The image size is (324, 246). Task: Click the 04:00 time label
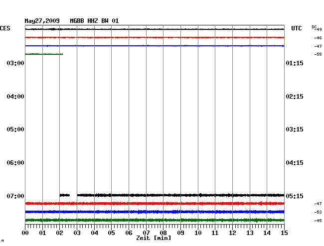coord(15,97)
